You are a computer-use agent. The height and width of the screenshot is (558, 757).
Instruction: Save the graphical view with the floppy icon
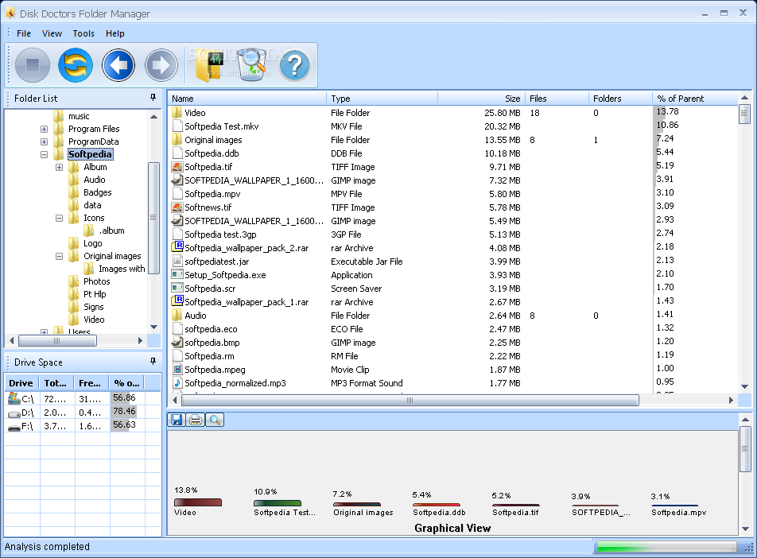pos(177,420)
